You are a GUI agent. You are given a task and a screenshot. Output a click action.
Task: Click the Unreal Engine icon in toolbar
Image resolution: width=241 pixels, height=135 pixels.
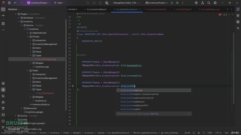coord(107,3)
